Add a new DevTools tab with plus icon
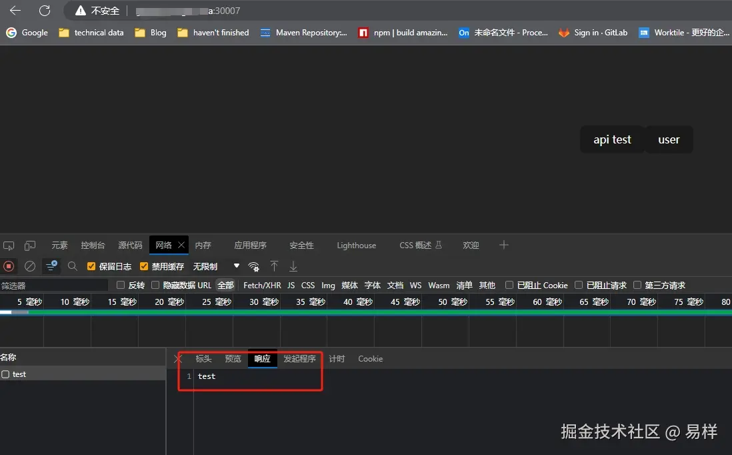 503,245
